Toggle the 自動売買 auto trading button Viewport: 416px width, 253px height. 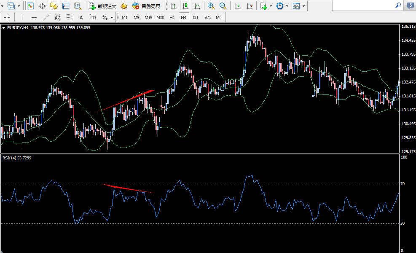pos(146,6)
